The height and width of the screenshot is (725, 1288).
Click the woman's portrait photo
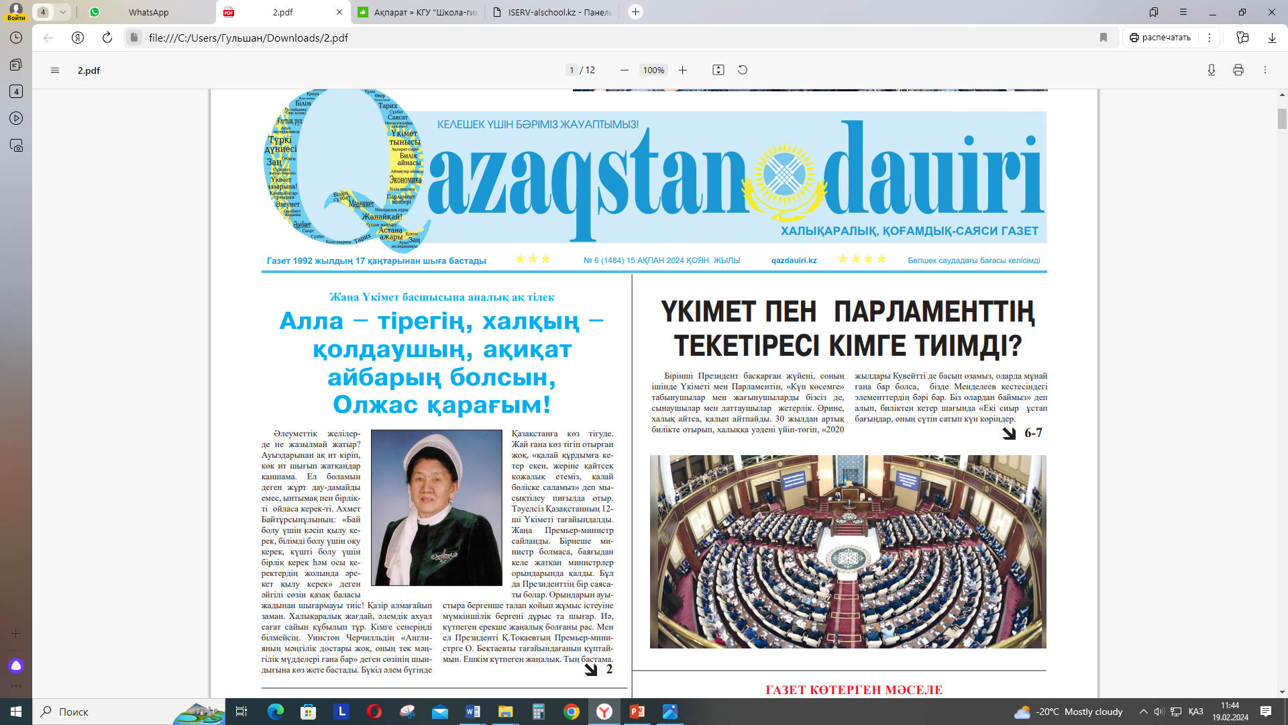pyautogui.click(x=437, y=507)
